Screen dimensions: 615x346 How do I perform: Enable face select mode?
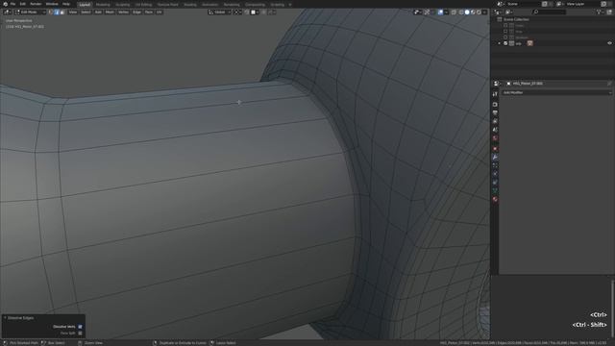tap(61, 12)
